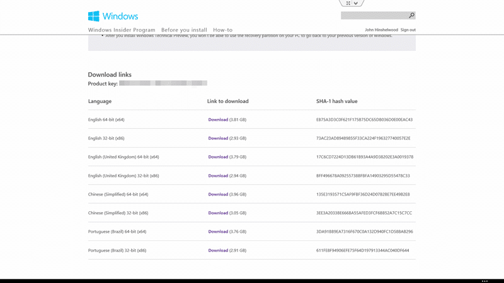
Task: Click the Windows wordmark text
Action: 120,16
